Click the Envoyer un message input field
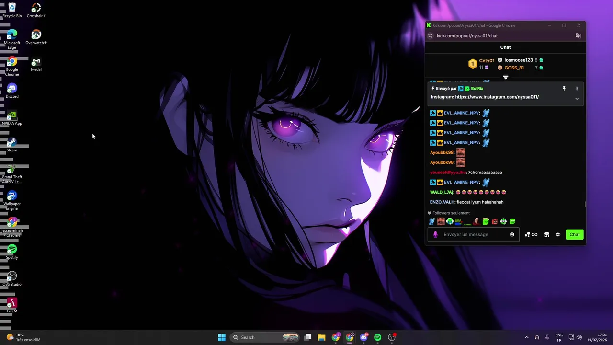 point(474,234)
